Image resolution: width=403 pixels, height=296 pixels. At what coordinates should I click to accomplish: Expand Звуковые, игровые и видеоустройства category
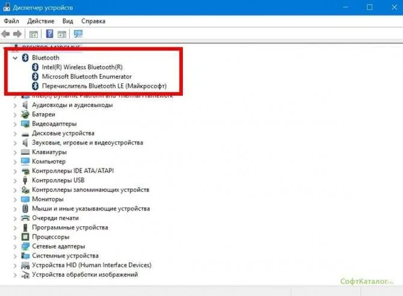click(x=15, y=143)
